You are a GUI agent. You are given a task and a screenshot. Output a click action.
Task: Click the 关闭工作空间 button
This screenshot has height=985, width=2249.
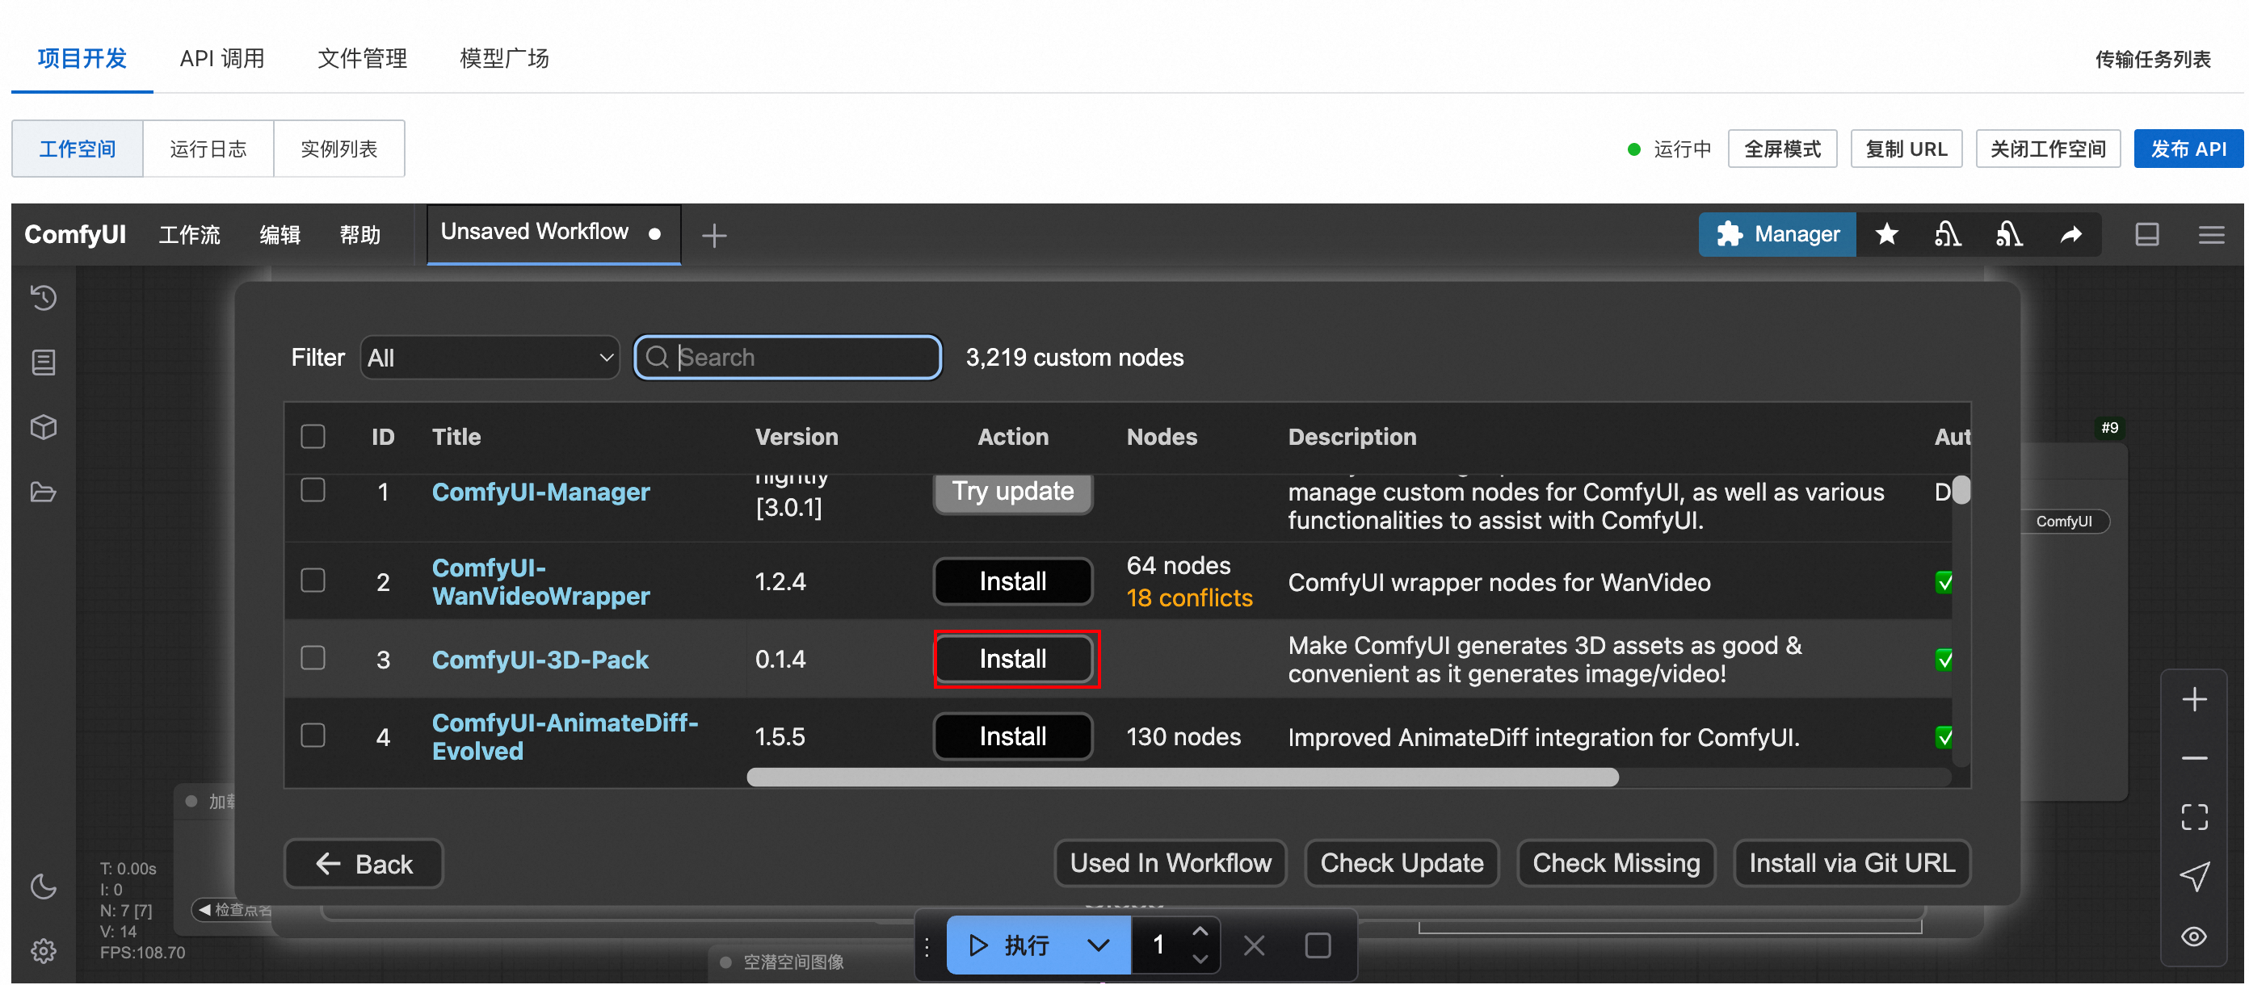click(x=2047, y=149)
